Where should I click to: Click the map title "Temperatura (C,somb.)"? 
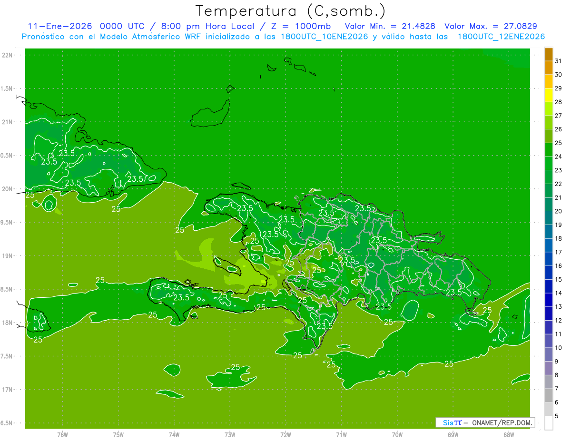pyautogui.click(x=291, y=11)
